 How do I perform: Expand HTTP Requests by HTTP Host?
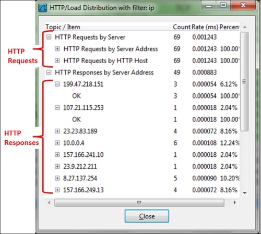[x=57, y=60]
